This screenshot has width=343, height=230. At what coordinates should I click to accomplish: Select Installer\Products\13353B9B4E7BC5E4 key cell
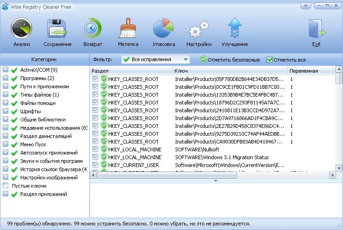[229, 95]
